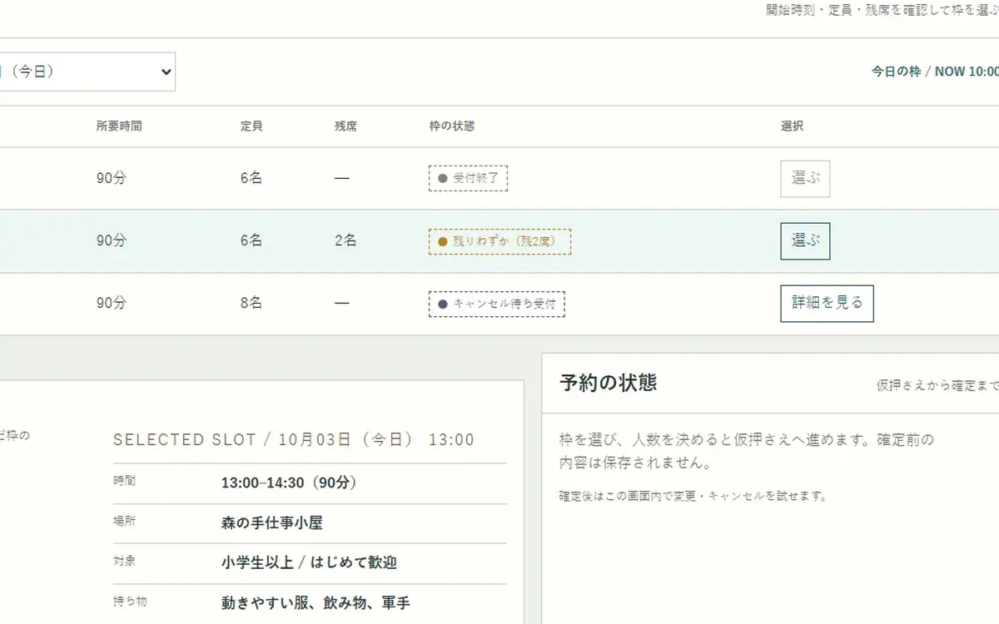Screen dimensions: 999x624
Task: Click the 対象 row label
Action: [x=124, y=561]
